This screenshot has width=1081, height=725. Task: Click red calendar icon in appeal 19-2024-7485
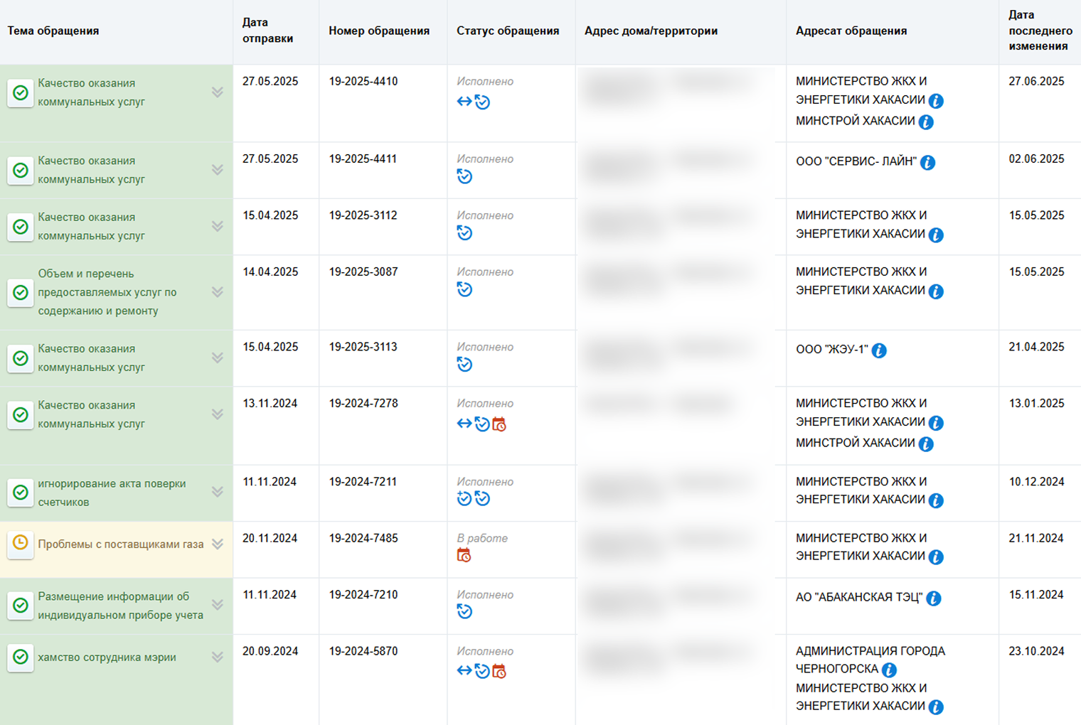(x=464, y=556)
